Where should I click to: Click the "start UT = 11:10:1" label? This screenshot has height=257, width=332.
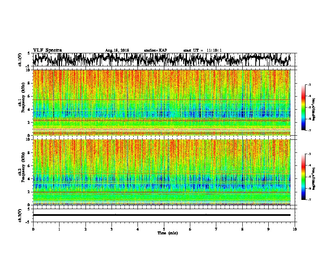tap(202, 50)
